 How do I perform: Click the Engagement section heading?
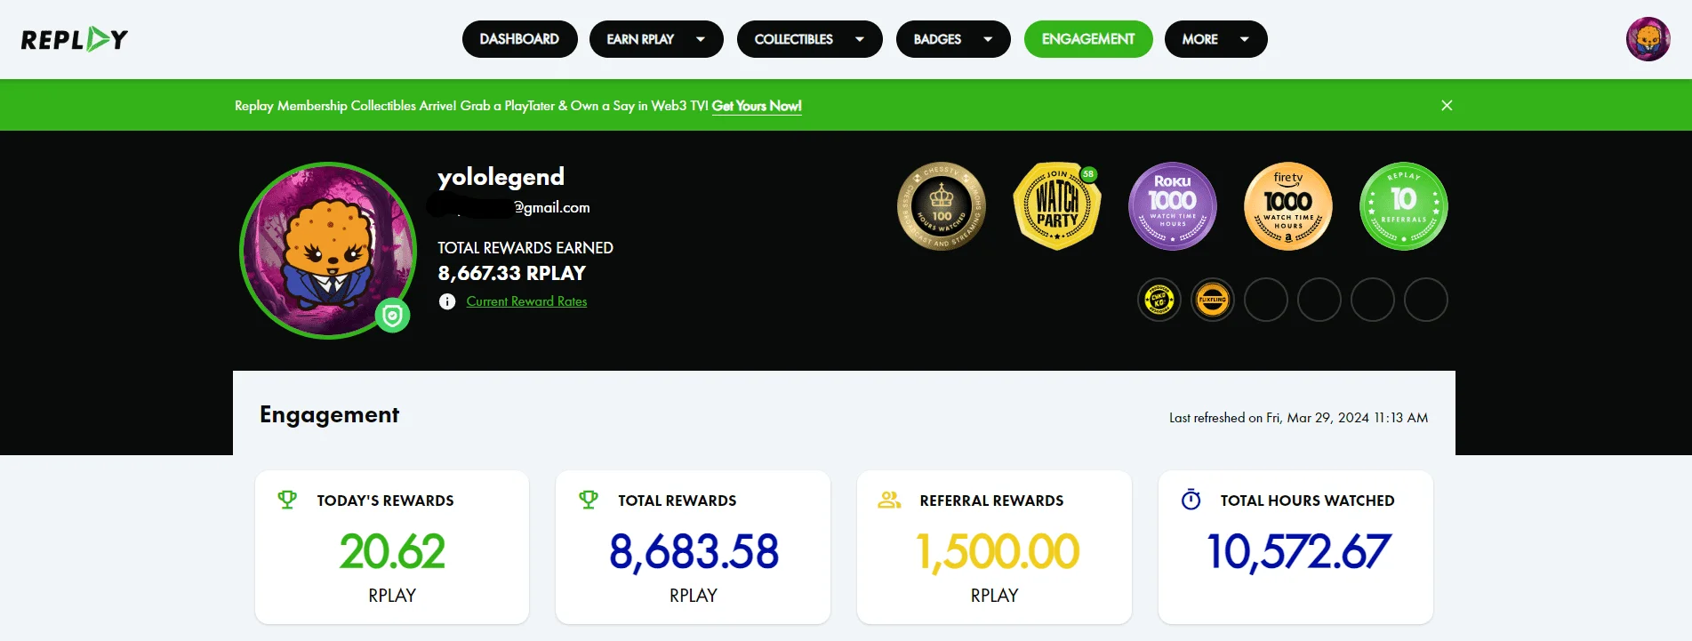click(x=329, y=415)
